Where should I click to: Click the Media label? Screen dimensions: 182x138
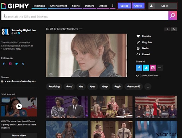[x=145, y=48]
